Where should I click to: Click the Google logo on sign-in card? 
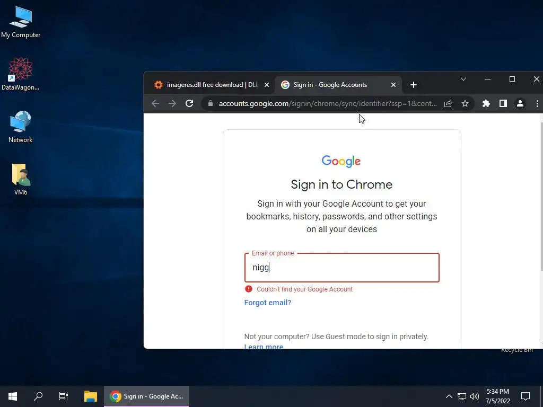tap(341, 161)
